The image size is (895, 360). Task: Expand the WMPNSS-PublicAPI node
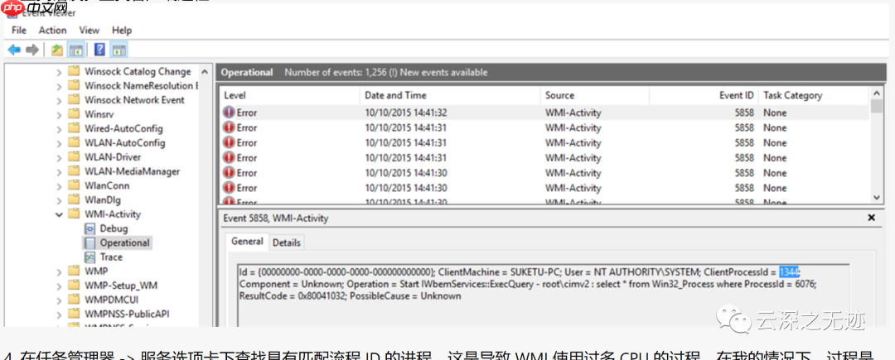(59, 314)
